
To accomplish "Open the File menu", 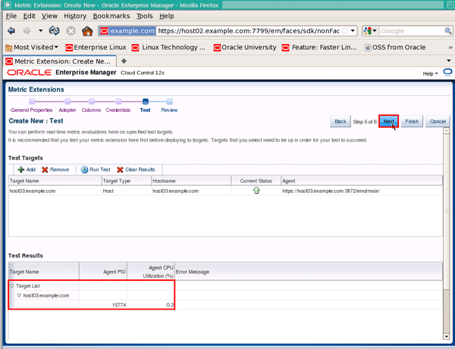I will point(11,16).
